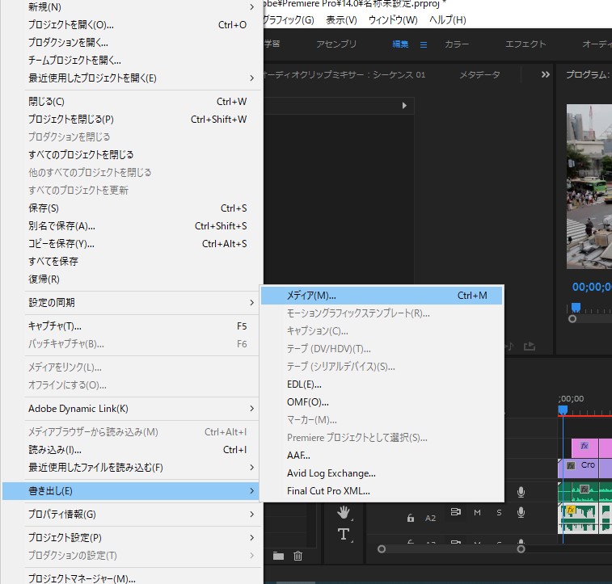Screen dimensions: 612x584
Task: Select チームプロジェクトを開く... menu item
Action: (x=130, y=60)
